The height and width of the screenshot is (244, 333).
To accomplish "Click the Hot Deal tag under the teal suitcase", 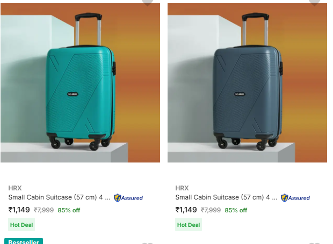I will [22, 225].
